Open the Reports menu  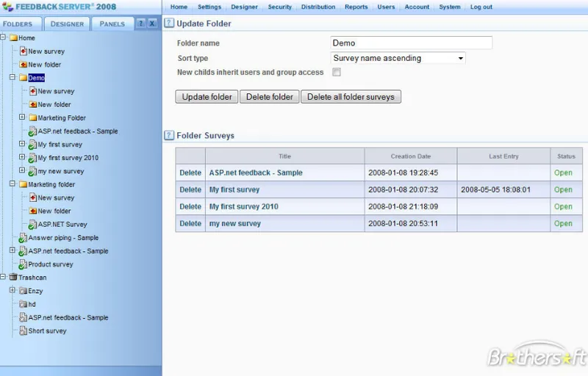coord(356,7)
